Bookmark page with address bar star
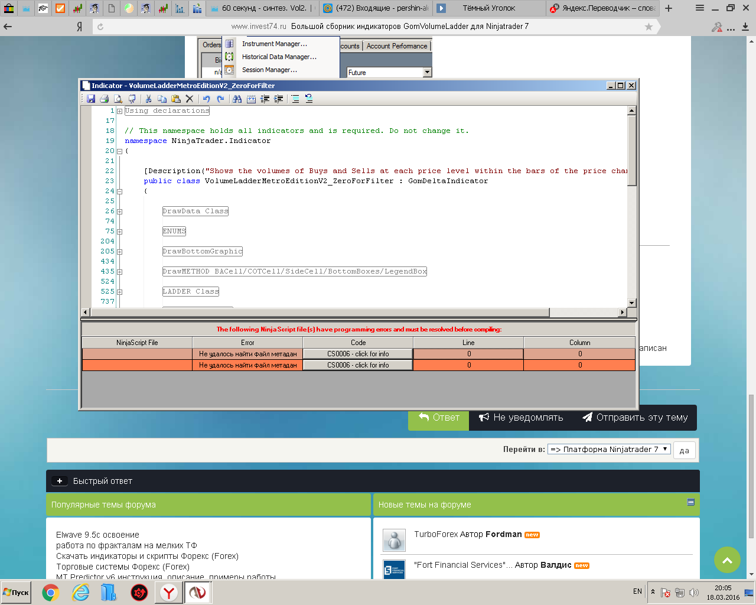The image size is (756, 605). pyautogui.click(x=649, y=27)
